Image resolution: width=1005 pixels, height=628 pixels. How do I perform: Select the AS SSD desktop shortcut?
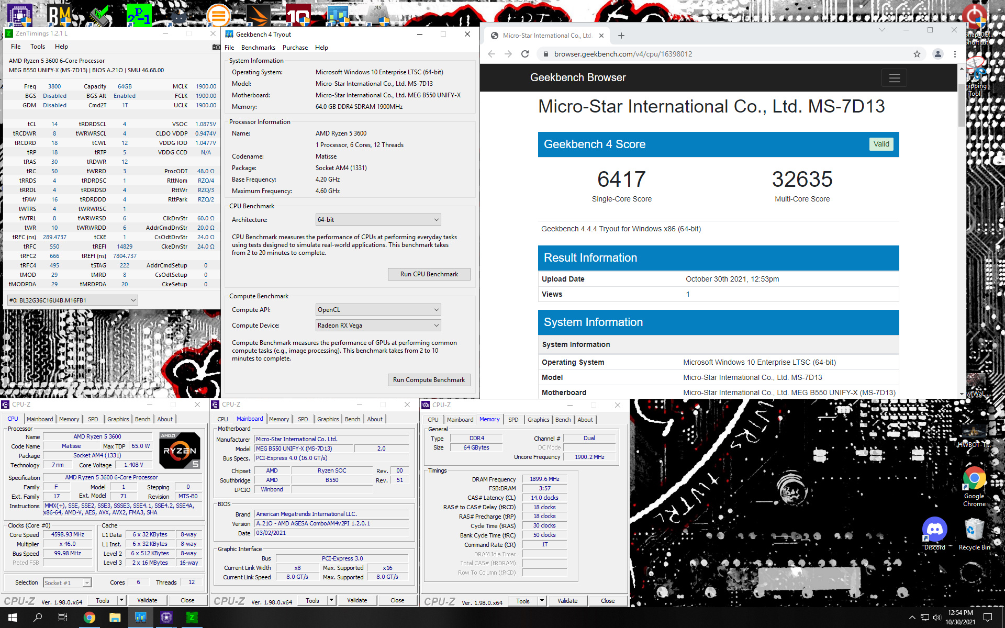(377, 15)
